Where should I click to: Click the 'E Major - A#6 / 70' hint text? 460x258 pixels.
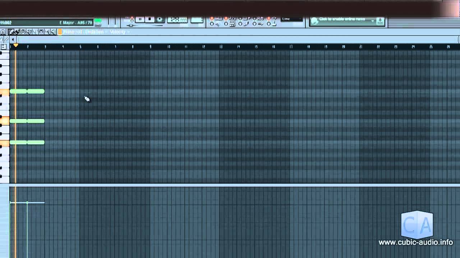[x=76, y=23]
